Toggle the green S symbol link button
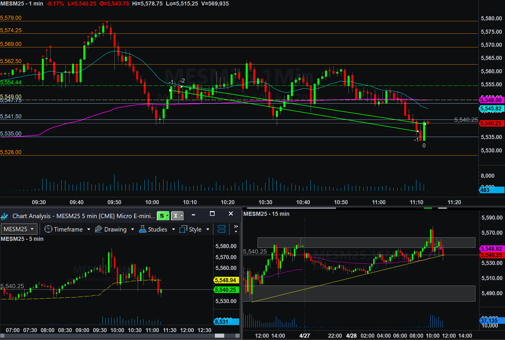 pos(163,216)
